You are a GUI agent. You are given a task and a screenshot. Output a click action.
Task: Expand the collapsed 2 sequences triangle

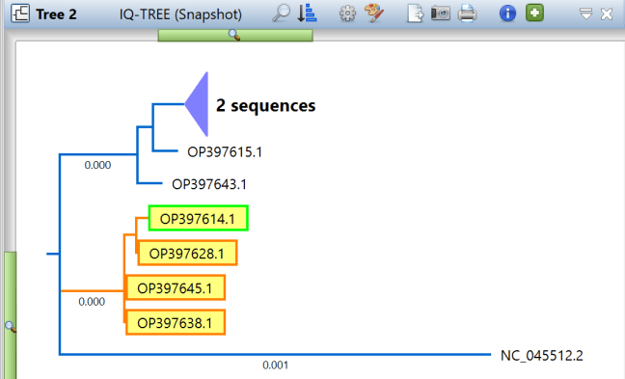[x=197, y=104]
